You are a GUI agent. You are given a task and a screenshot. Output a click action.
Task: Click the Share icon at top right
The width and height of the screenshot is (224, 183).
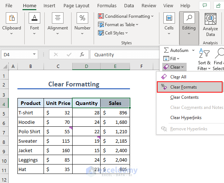click(x=218, y=5)
